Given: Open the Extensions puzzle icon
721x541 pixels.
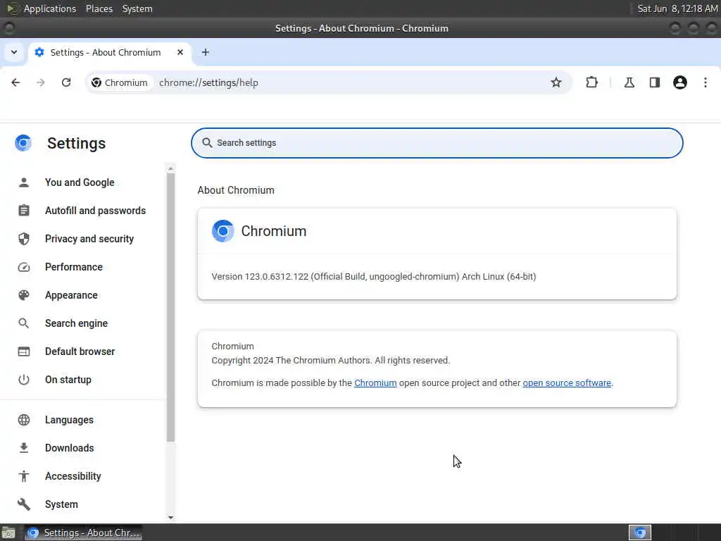Looking at the screenshot, I should [x=591, y=82].
